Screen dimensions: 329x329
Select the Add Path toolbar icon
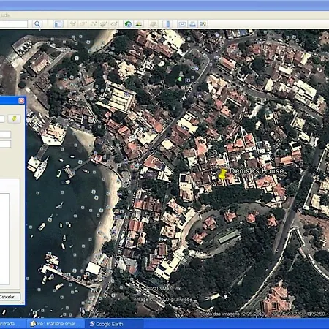pyautogui.click(x=94, y=24)
